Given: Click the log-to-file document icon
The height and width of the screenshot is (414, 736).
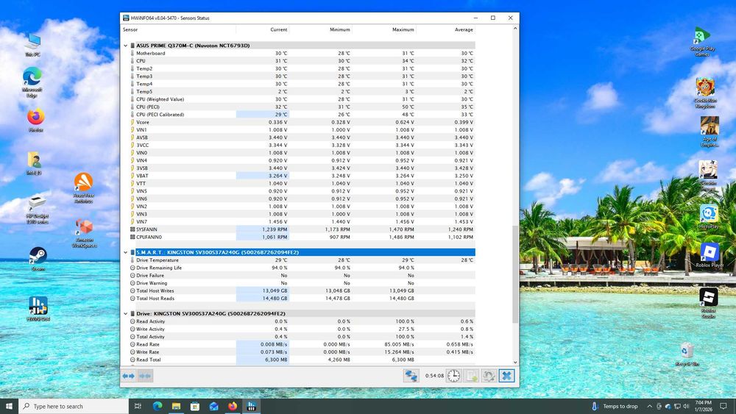Looking at the screenshot, I should pos(471,376).
